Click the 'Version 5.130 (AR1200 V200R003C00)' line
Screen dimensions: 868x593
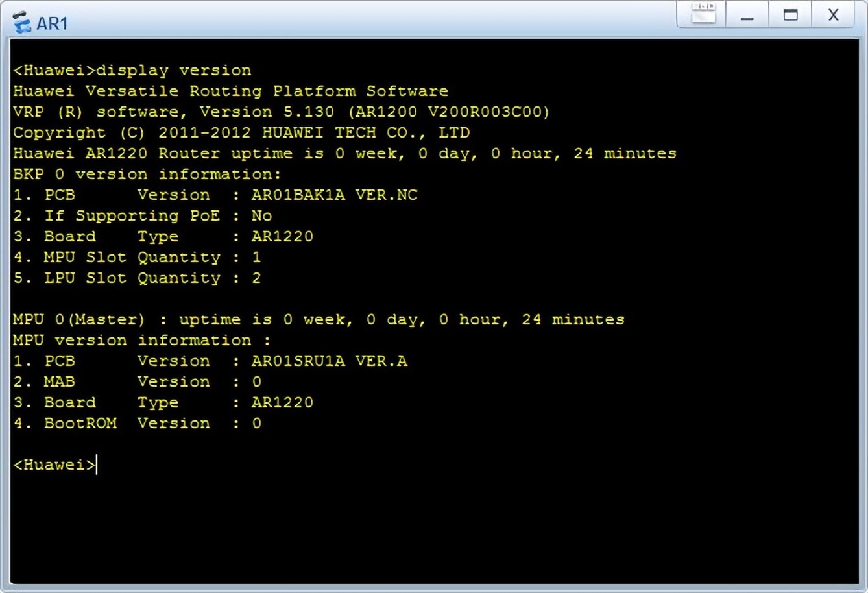(281, 112)
